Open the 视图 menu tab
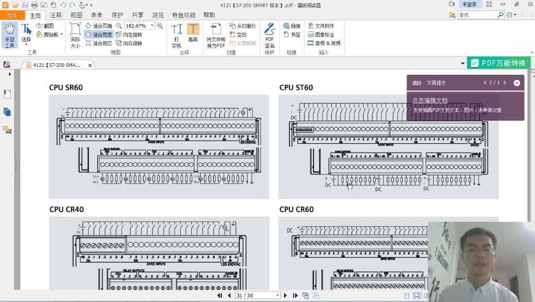This screenshot has height=302, width=535. [77, 15]
